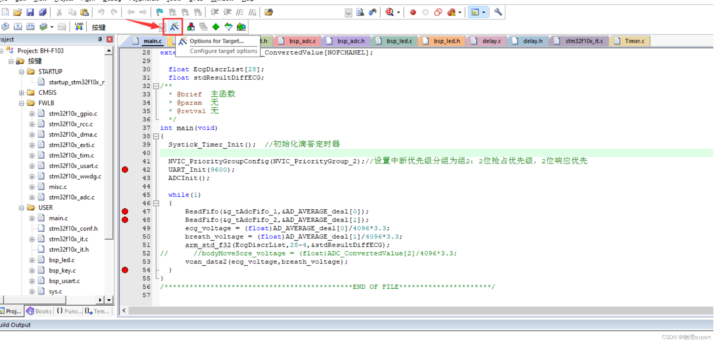The height and width of the screenshot is (343, 716).
Task: Click the New file icon
Action: pyautogui.click(x=6, y=12)
